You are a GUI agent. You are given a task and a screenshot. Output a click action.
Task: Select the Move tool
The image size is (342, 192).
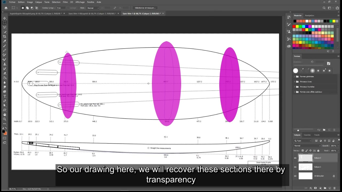[x=5, y=18]
